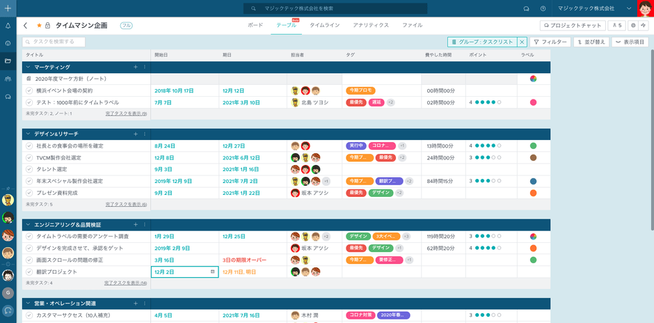Screen dimensions: 654x323
Task: Click the back arrow next to the project title
Action: (x=26, y=26)
